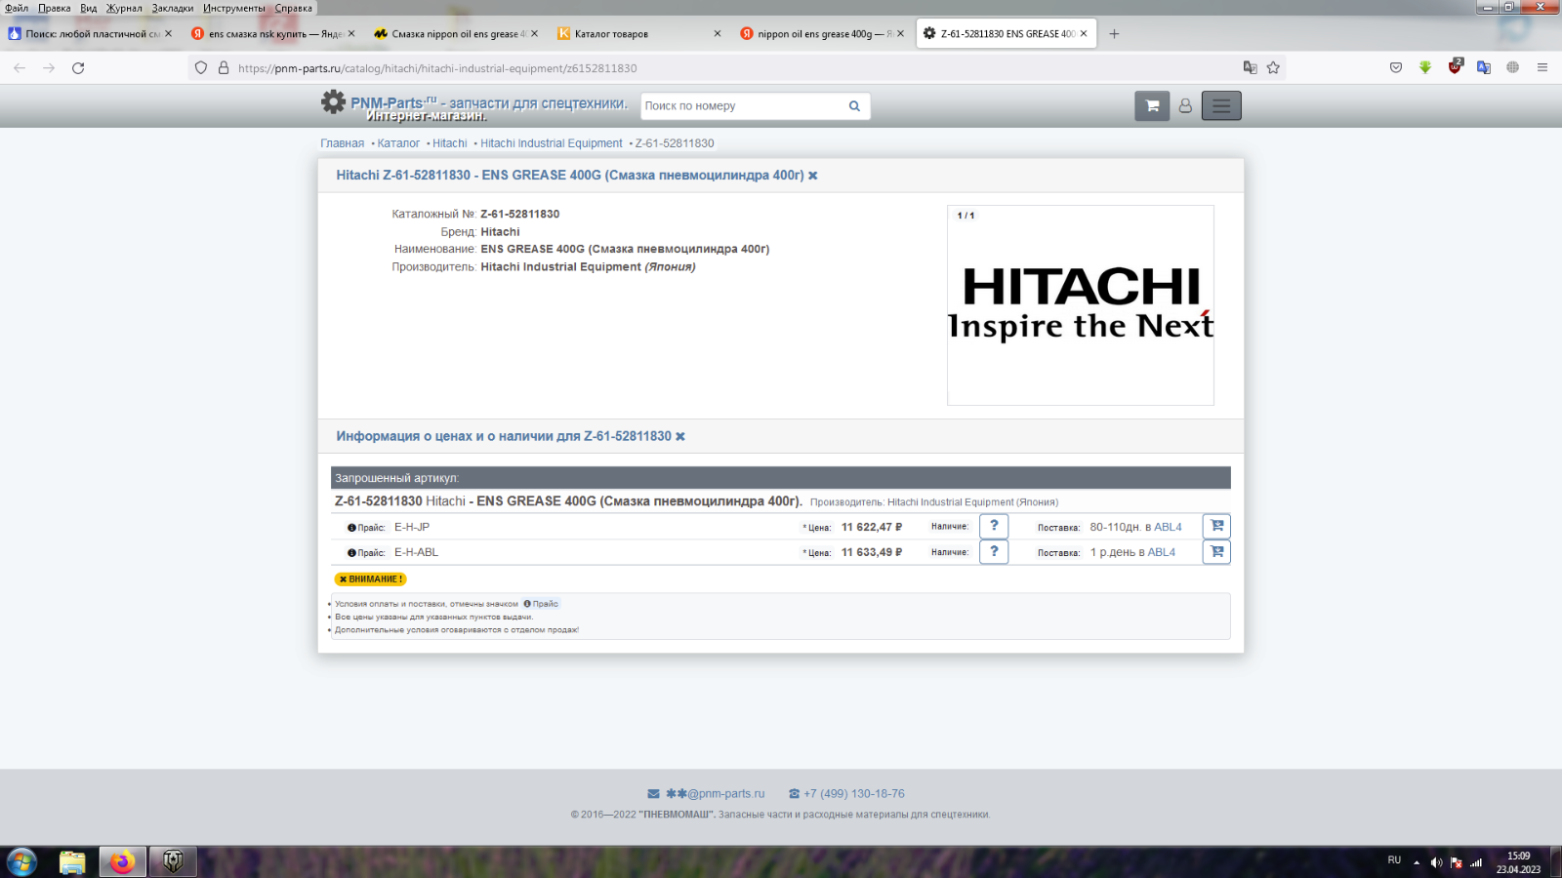Switch to 'Поиск: любой пластичной' tab
Image resolution: width=1562 pixels, height=878 pixels.
click(x=90, y=34)
